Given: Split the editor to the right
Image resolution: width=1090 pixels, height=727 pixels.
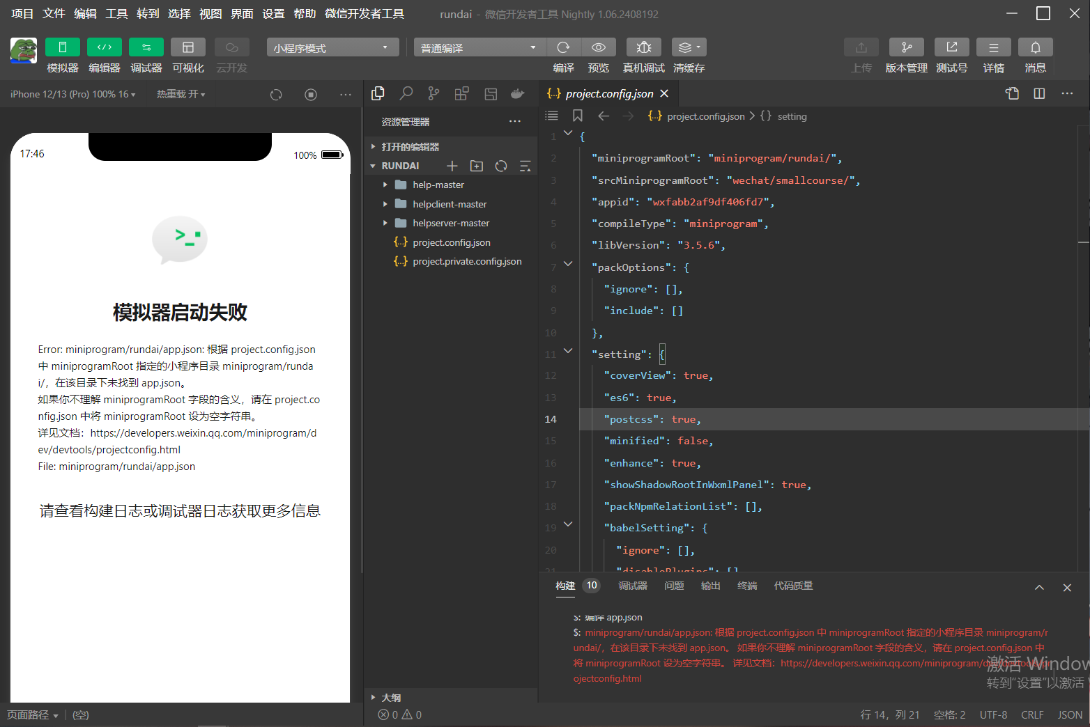Looking at the screenshot, I should pos(1039,93).
